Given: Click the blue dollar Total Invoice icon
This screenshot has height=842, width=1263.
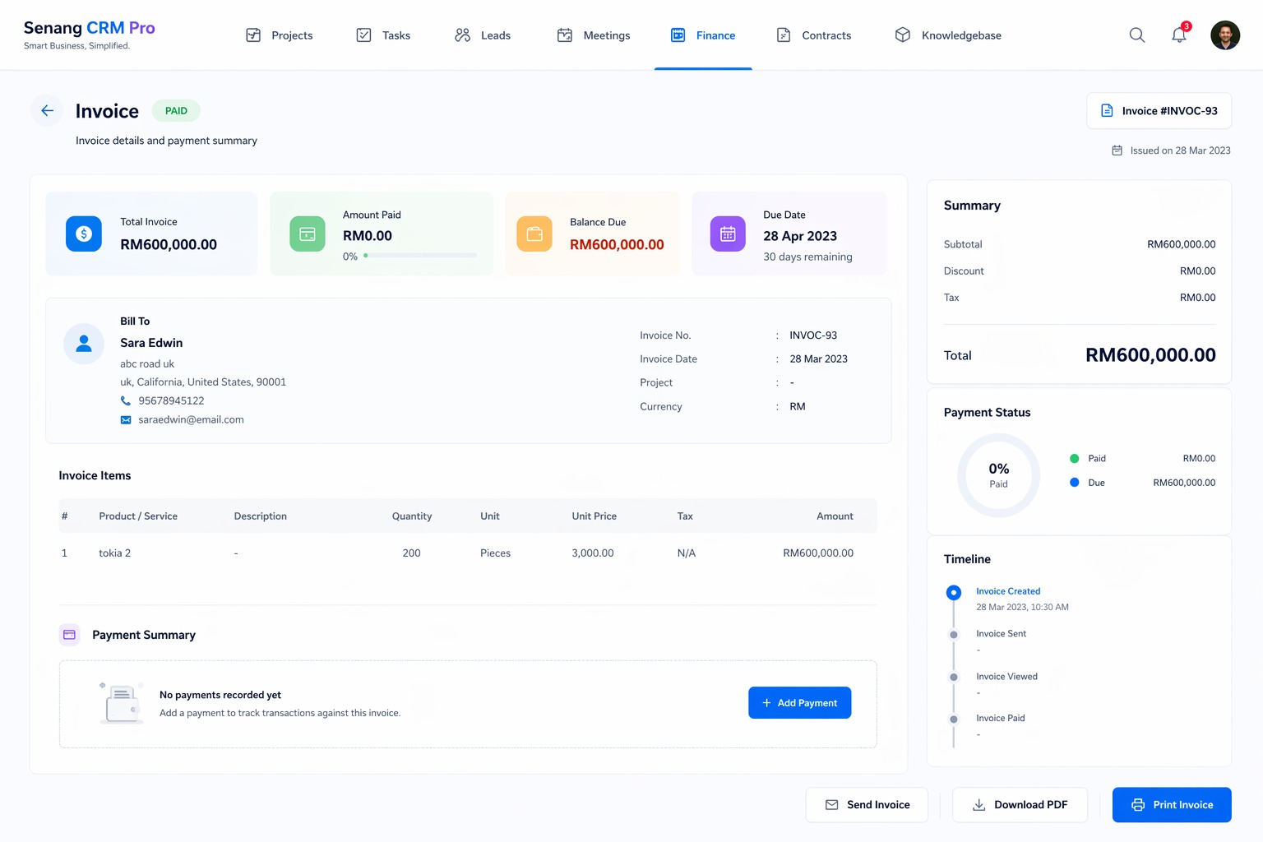Looking at the screenshot, I should click(x=84, y=234).
